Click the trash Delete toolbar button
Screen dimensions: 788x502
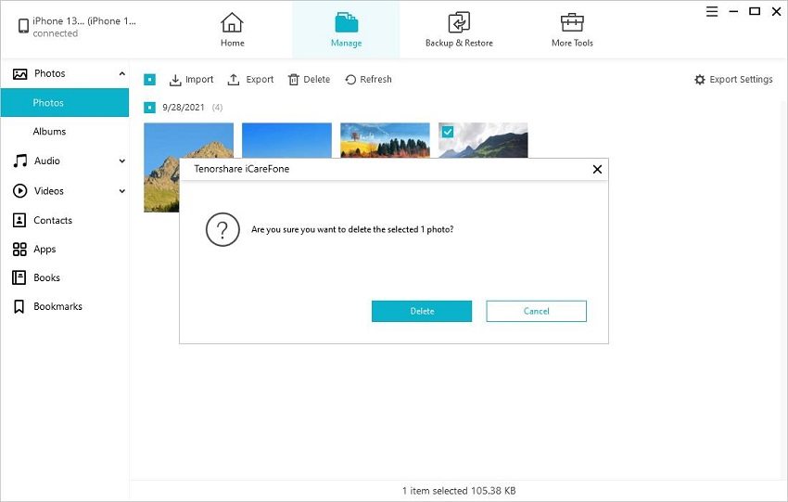point(309,80)
